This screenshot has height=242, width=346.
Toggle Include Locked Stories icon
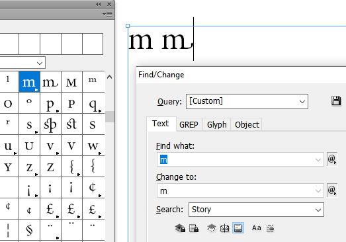point(194,228)
